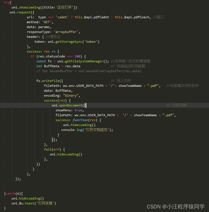The height and width of the screenshot is (212, 209).
Task: Click the 'console.log' statement
Action: point(87,130)
